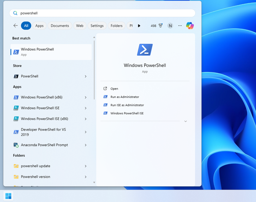This screenshot has height=202, width=256.
Task: Click the PowerShell Store result icon
Action: pos(16,76)
